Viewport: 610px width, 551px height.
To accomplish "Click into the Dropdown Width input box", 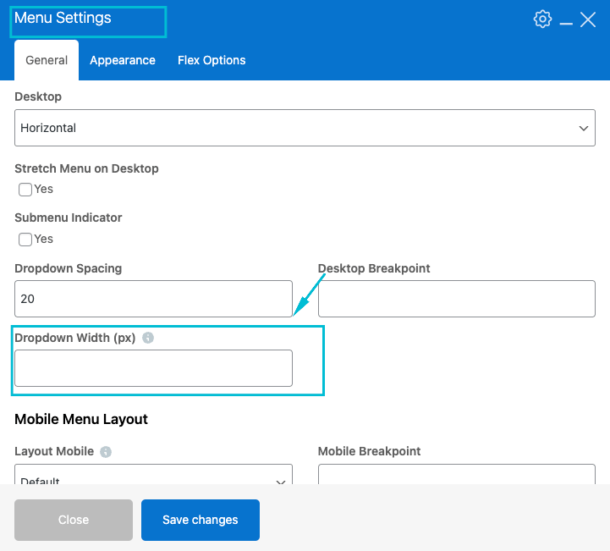I will [153, 368].
